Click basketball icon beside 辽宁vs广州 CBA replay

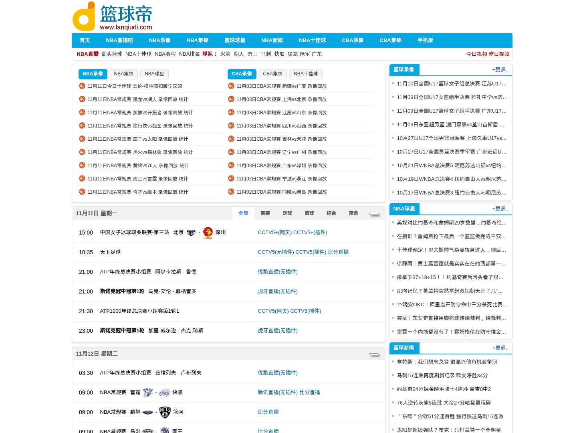[231, 152]
